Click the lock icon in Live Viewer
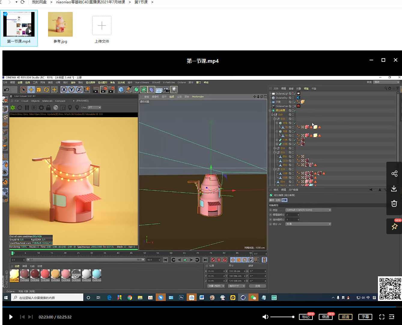 click(48, 107)
